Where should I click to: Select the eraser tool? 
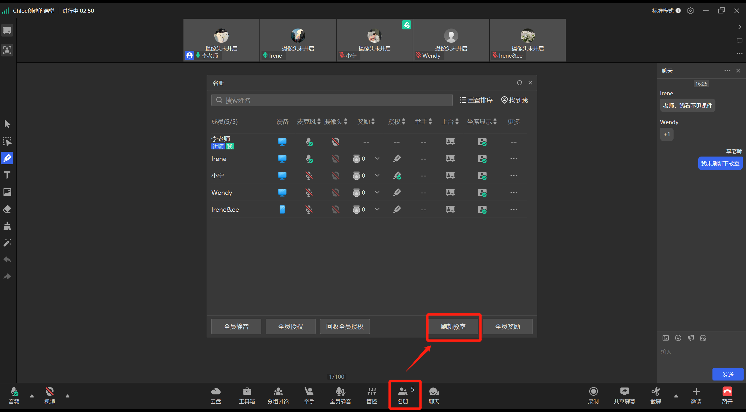click(7, 209)
